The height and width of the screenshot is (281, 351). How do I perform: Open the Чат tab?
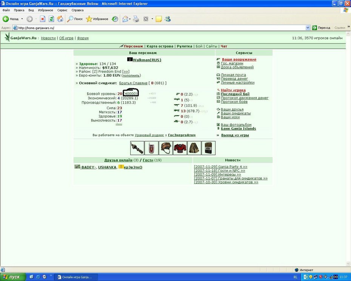pos(224,46)
